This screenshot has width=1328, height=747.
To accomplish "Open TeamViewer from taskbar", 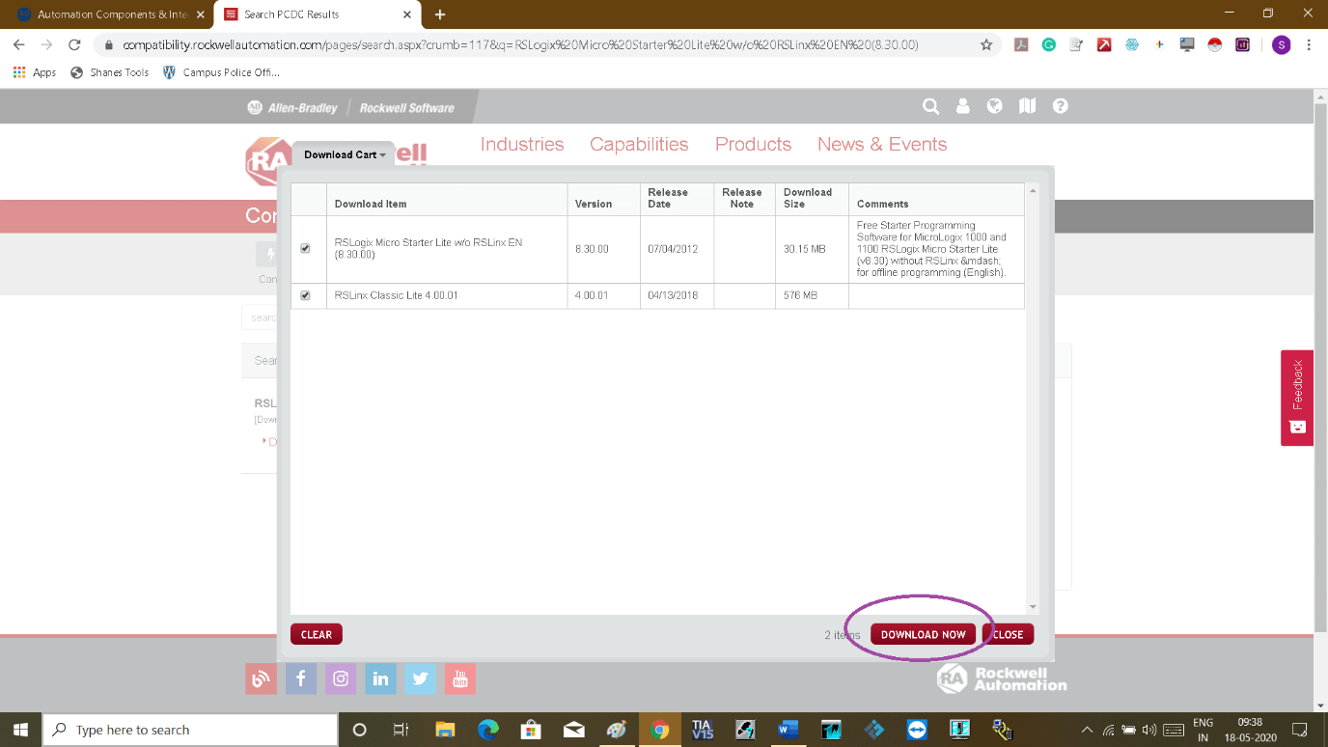I will tap(917, 730).
